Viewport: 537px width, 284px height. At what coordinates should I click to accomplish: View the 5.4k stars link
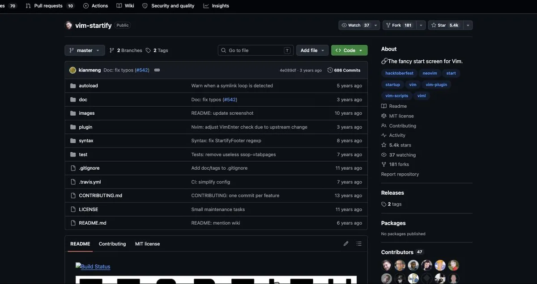(x=396, y=145)
